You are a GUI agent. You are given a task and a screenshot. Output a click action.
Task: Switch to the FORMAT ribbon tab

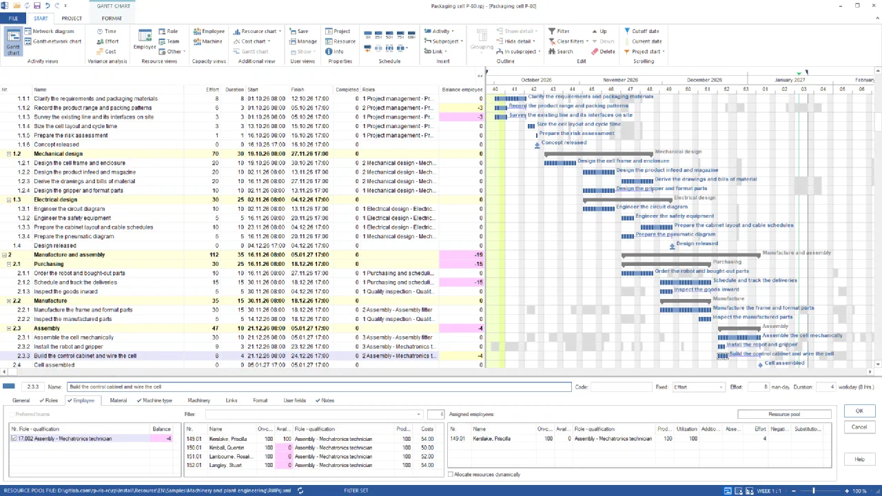pyautogui.click(x=112, y=19)
